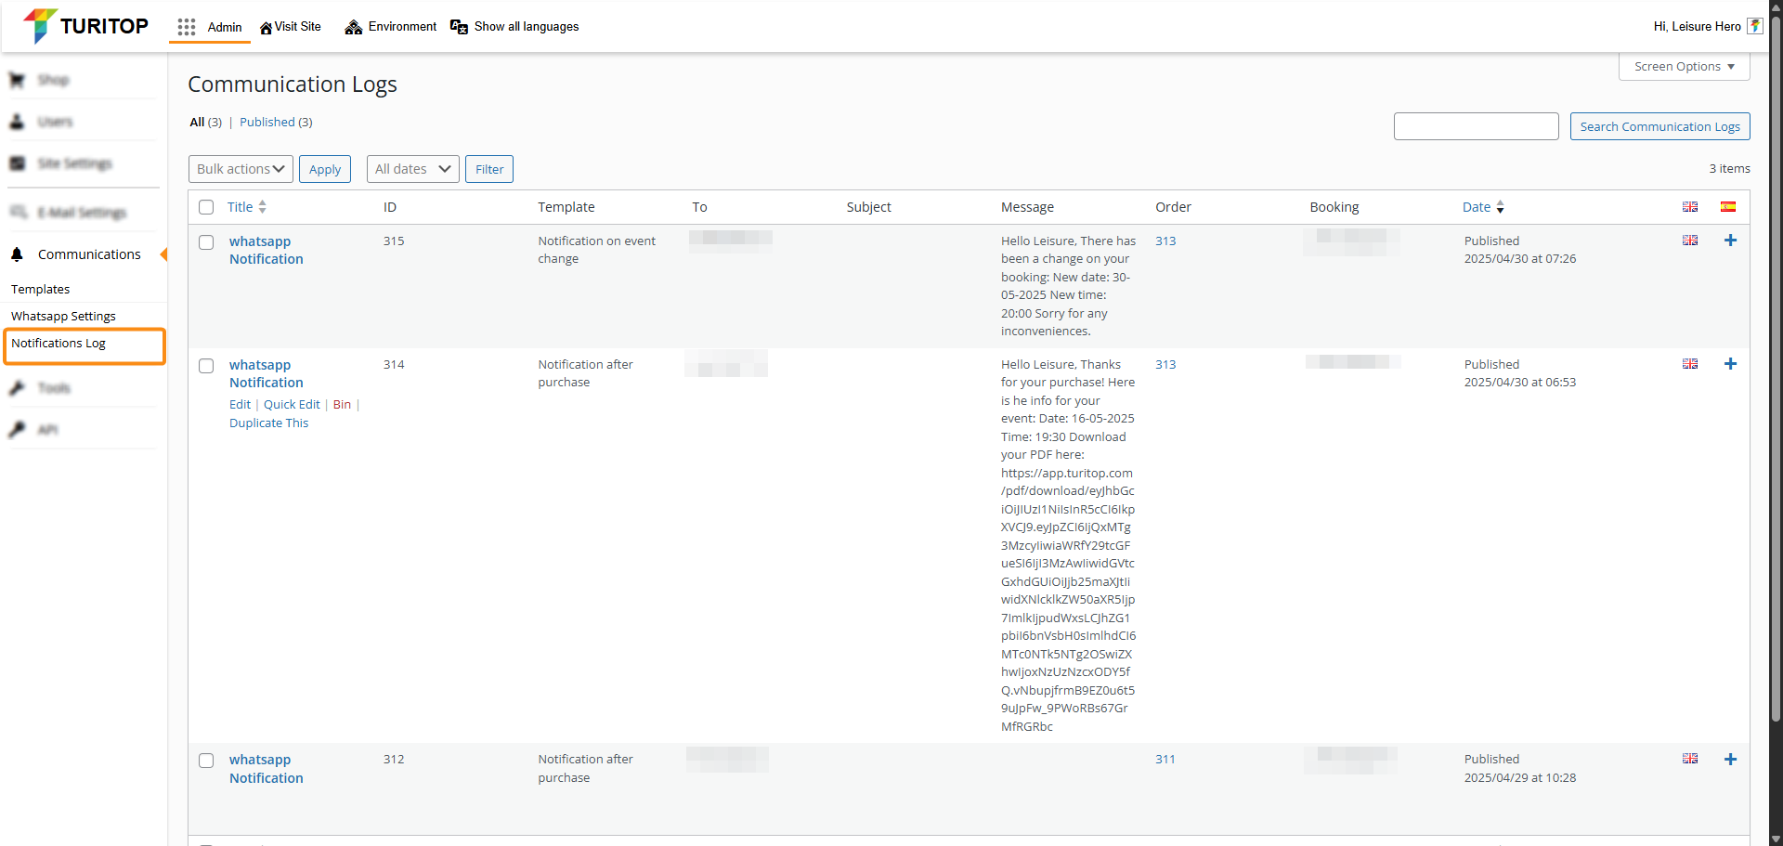
Task: Click the Turitop logo icon
Action: (39, 25)
